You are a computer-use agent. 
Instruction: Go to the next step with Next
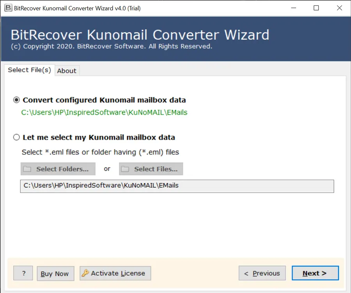coord(315,273)
